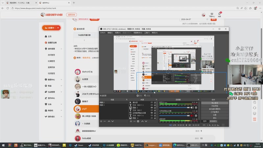263x148 pixels.
Task: Open 房间管理 in Douyu sidebar
Action: click(51, 55)
